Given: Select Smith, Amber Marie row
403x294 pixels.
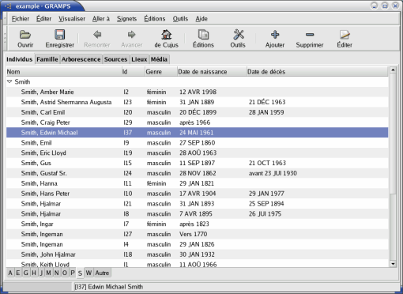Looking at the screenshot, I should point(197,92).
